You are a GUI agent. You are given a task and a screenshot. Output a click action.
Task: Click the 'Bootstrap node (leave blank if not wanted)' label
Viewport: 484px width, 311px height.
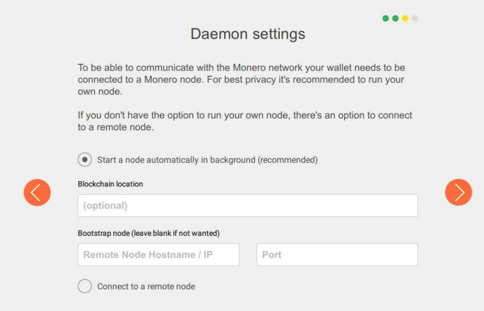click(149, 233)
